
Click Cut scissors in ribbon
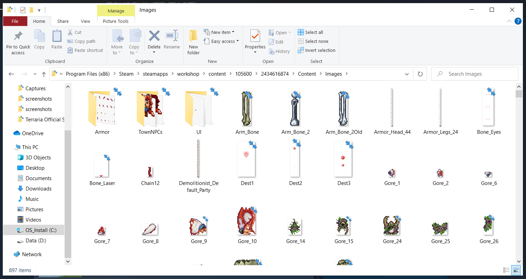(x=75, y=32)
